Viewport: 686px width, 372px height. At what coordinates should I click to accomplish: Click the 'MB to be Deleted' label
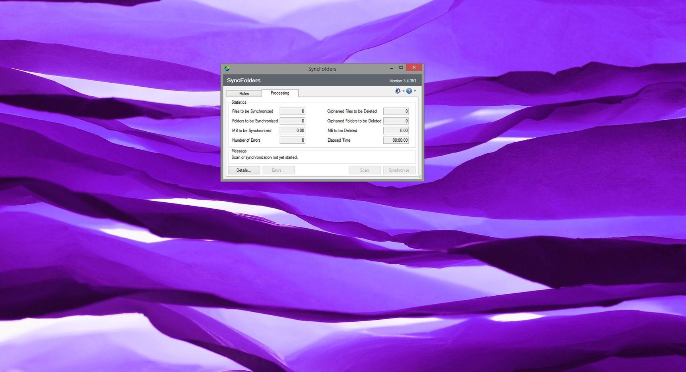342,131
